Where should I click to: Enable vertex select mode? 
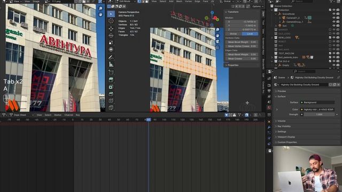click(139, 1)
